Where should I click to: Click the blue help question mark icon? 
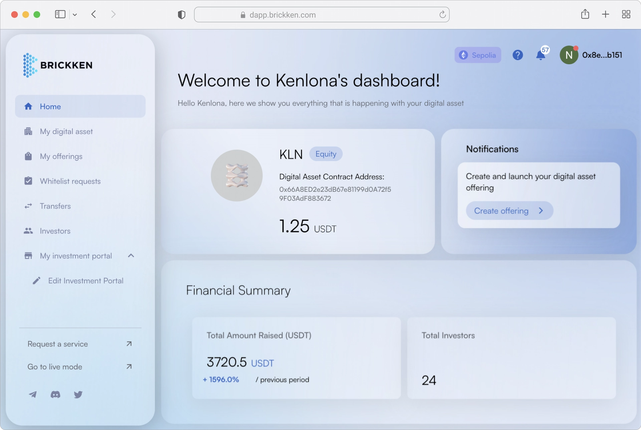click(x=517, y=55)
